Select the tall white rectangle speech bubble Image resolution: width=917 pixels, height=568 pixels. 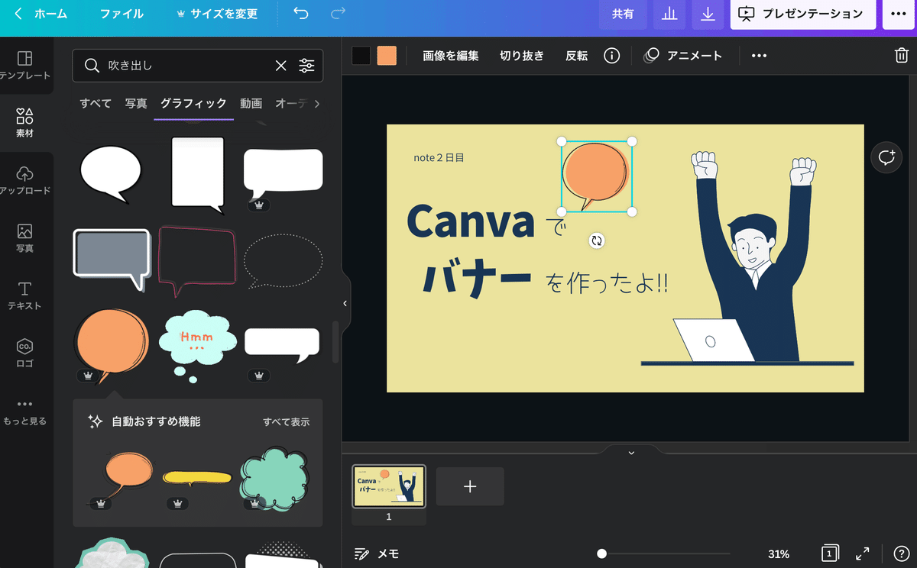coord(198,175)
